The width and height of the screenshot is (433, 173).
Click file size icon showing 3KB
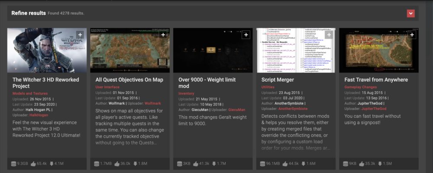180,164
